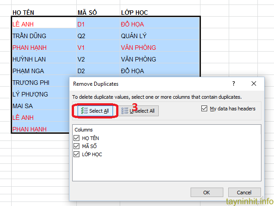This screenshot has width=274, height=206.
Task: Toggle the My data has headers checkbox
Action: point(204,109)
